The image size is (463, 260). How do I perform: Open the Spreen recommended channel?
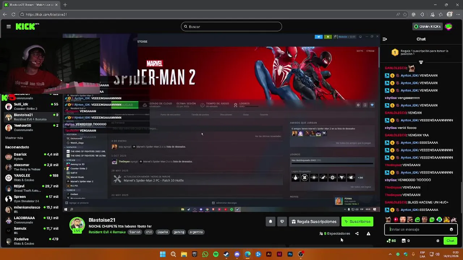(x=31, y=199)
